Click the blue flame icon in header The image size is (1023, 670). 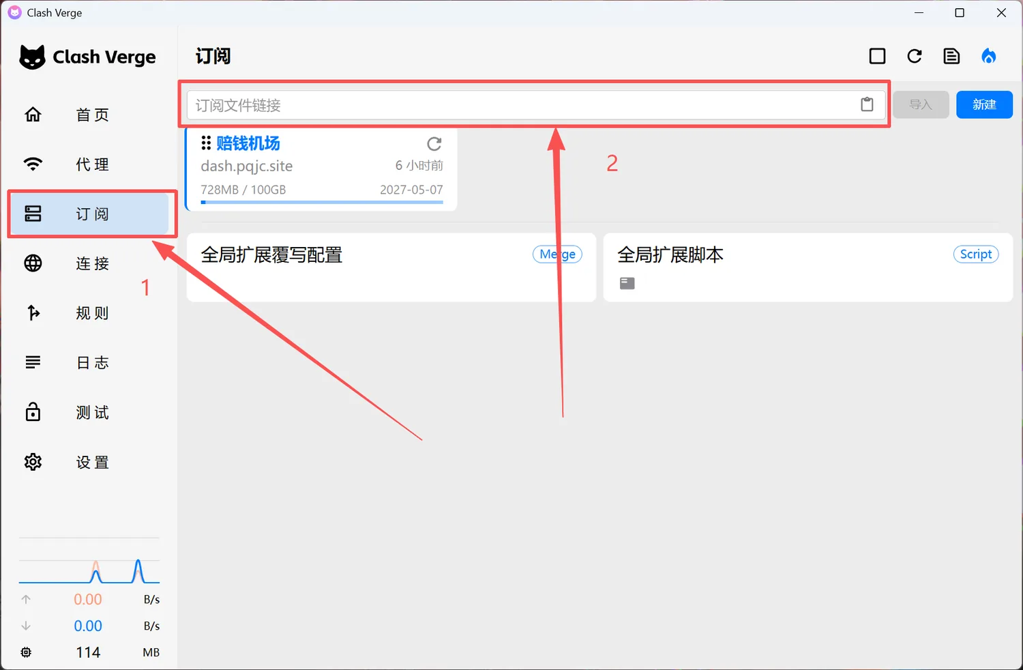[988, 56]
